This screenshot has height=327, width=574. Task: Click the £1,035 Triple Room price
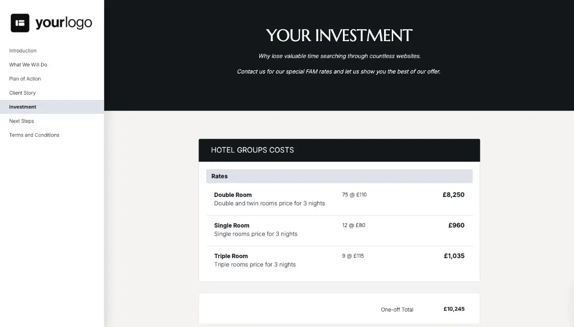coord(453,256)
